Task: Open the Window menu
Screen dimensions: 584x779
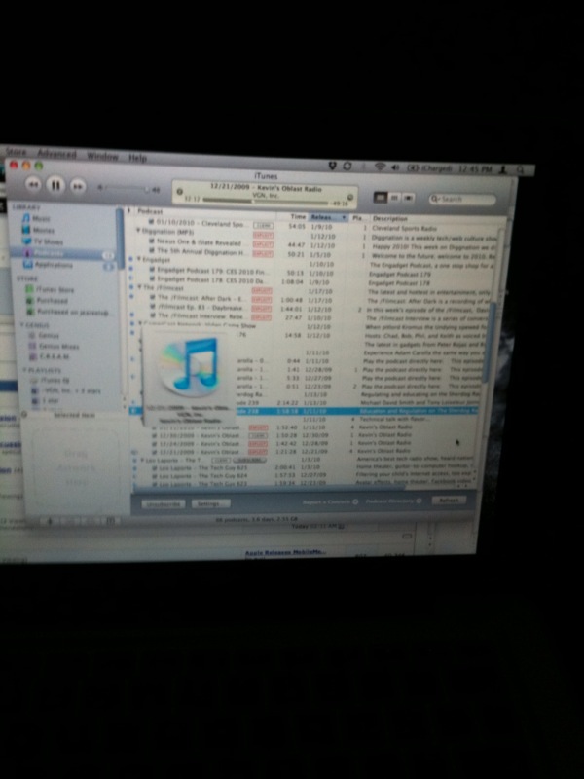Action: point(102,156)
